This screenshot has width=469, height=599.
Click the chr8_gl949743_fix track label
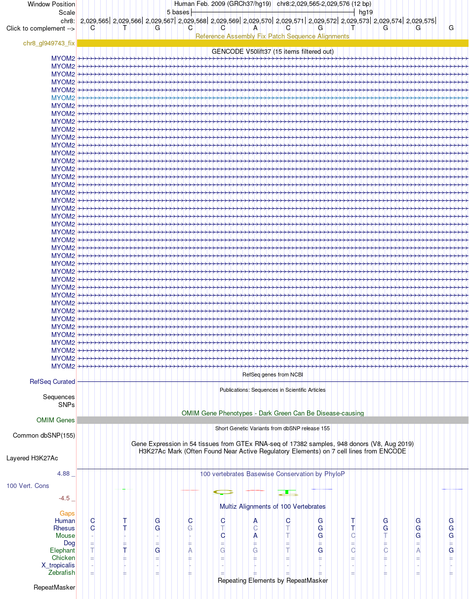click(49, 43)
